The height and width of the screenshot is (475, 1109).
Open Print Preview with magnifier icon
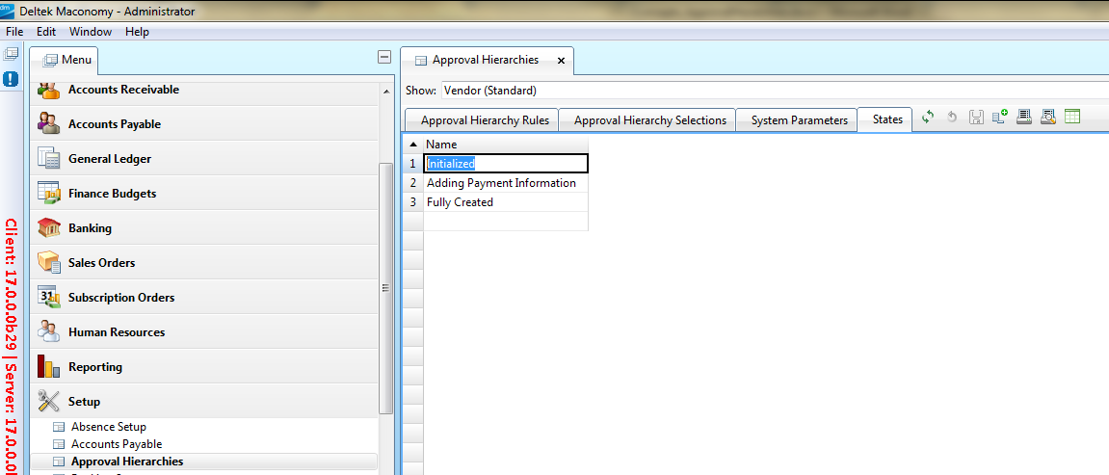pos(1048,118)
